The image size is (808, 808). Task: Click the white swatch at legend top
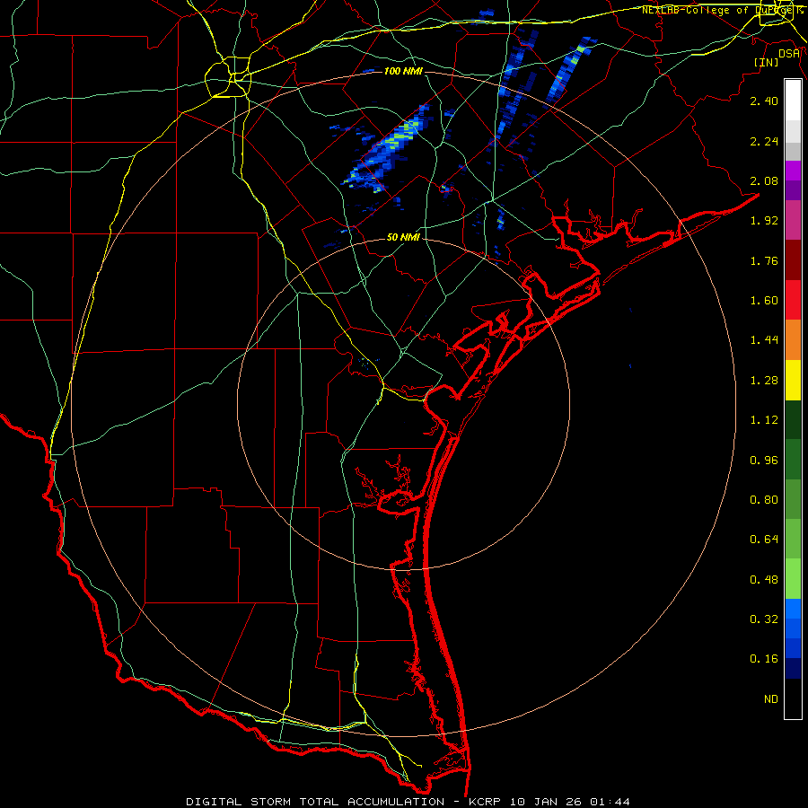pyautogui.click(x=793, y=101)
